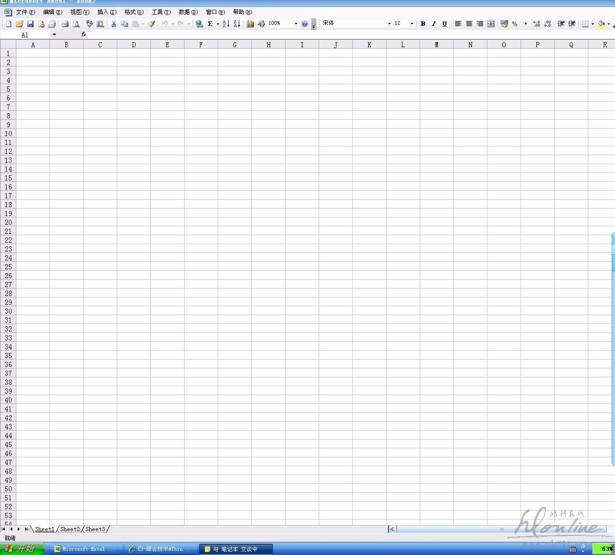The image size is (615, 555).
Task: Print the sheet using the printer icon
Action: point(65,24)
